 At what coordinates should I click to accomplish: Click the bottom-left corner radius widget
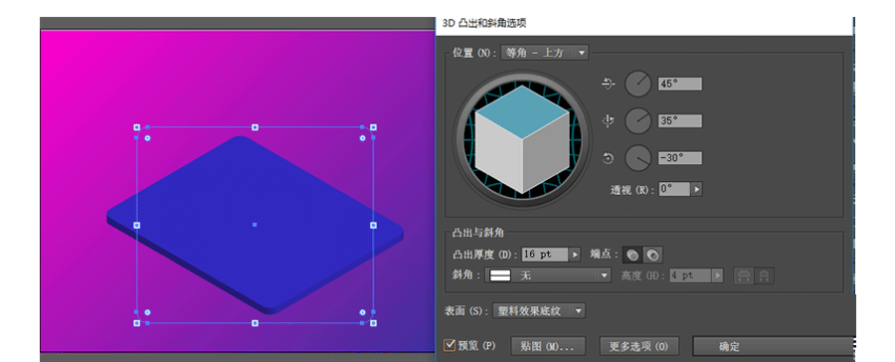tap(147, 312)
